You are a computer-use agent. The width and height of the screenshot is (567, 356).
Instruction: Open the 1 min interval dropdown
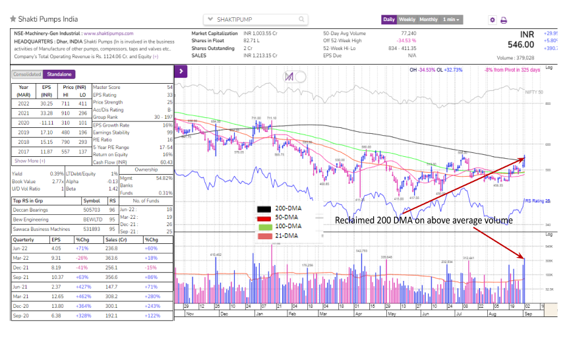tap(451, 20)
